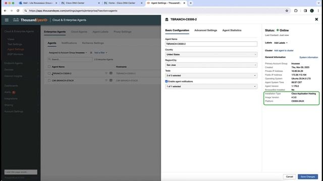Screen dimensions: 323x181
Task: Open BGP Monitors in the sidebar
Action: (15, 54)
